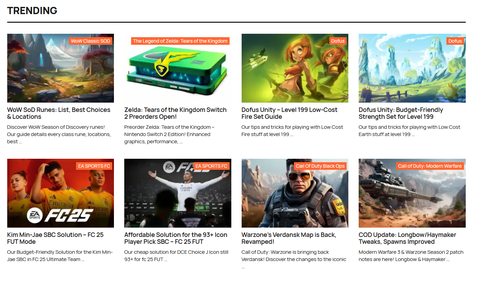Click the FC25 Kim Min-Jae article thumbnail
The width and height of the screenshot is (485, 281).
(61, 193)
